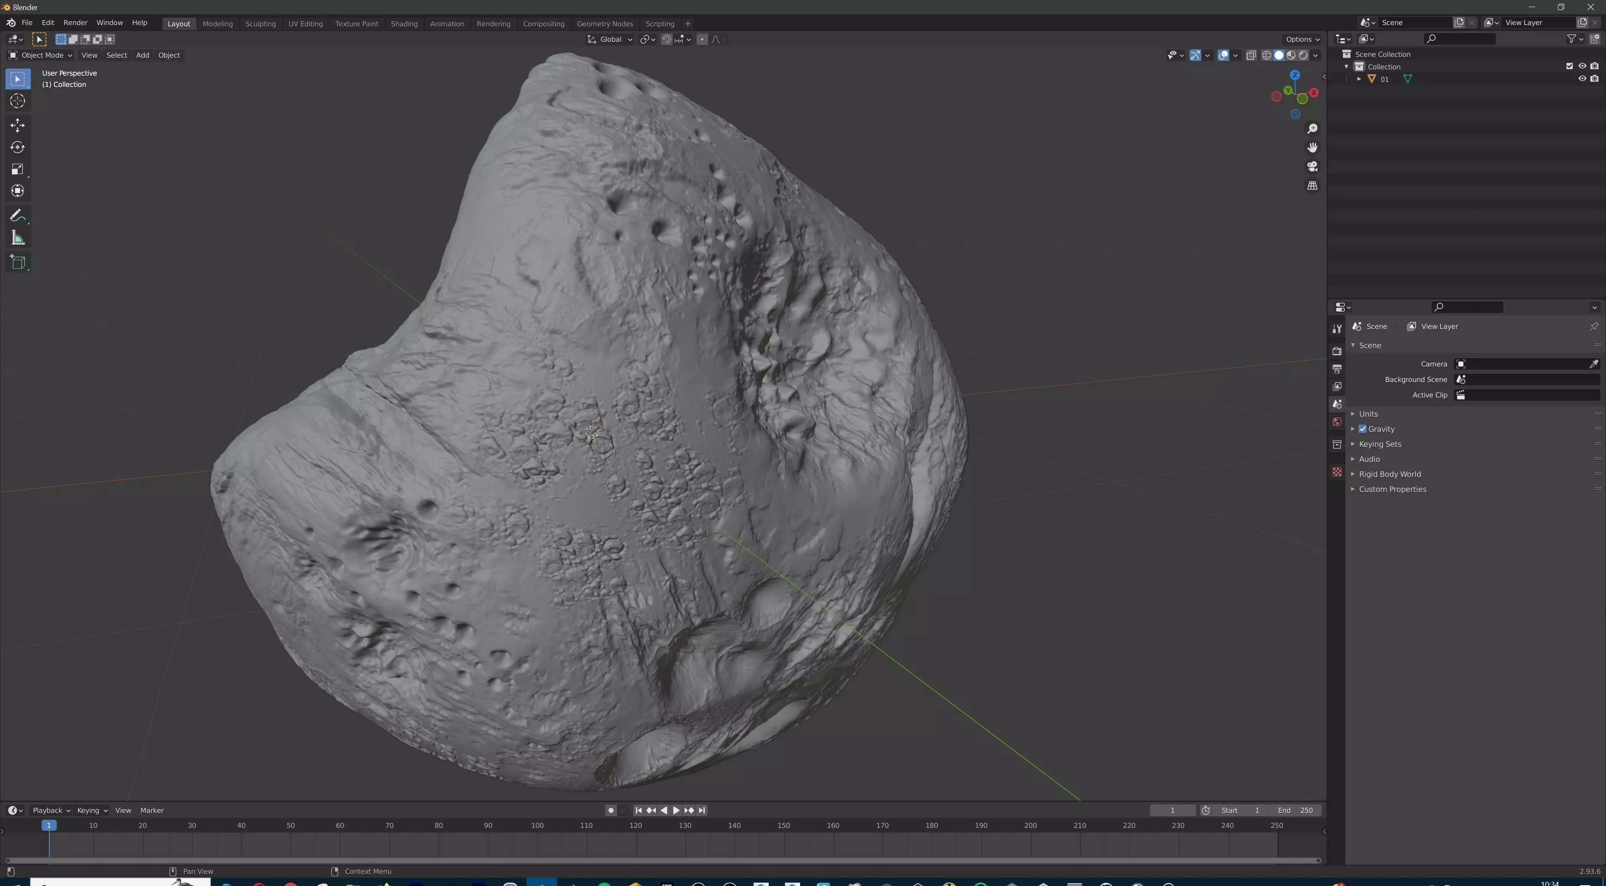
Task: Select the Add Cube tool
Action: coord(18,262)
